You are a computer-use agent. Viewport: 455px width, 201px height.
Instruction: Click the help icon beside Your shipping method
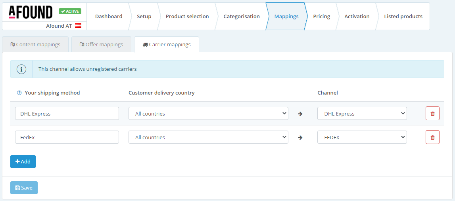(x=19, y=93)
